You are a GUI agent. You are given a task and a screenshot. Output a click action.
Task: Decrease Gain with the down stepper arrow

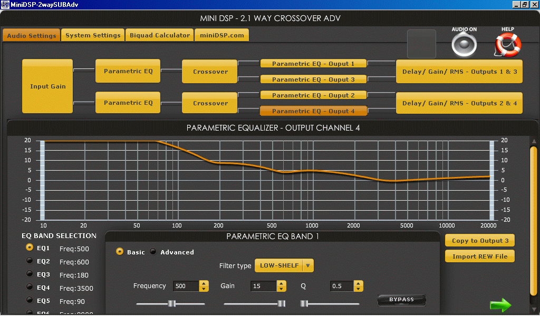(x=282, y=289)
